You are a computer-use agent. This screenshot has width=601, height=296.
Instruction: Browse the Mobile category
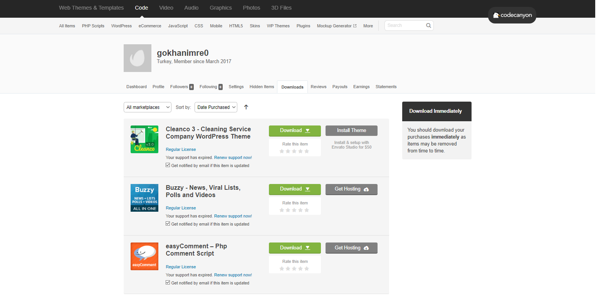[216, 26]
